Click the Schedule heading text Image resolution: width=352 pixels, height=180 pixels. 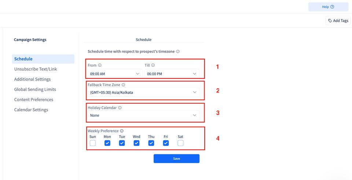(x=144, y=40)
